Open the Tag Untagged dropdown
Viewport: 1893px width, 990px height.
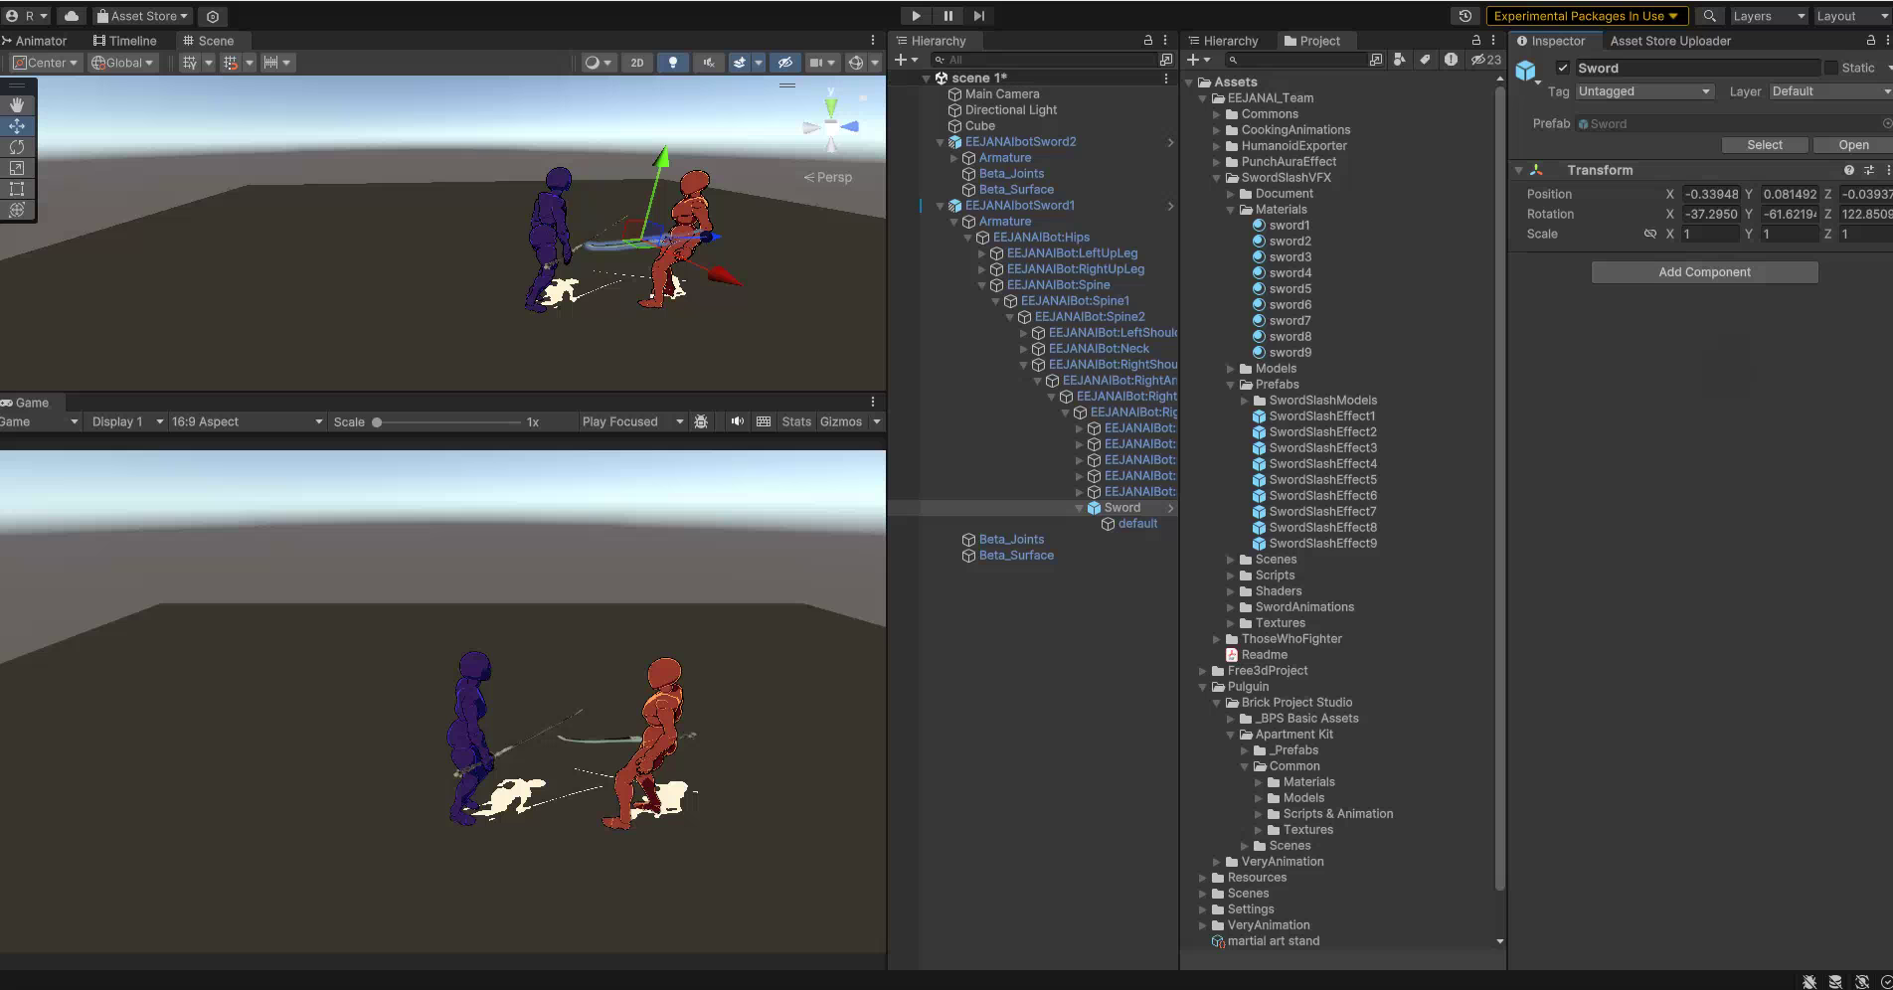(1644, 91)
